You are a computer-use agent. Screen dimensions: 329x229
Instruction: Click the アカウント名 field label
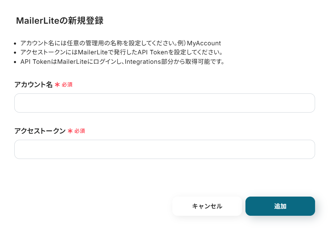pyautogui.click(x=33, y=84)
